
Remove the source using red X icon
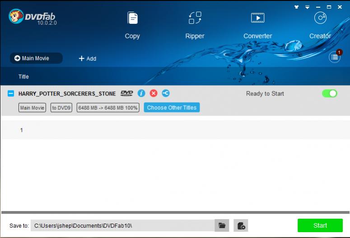tap(154, 94)
